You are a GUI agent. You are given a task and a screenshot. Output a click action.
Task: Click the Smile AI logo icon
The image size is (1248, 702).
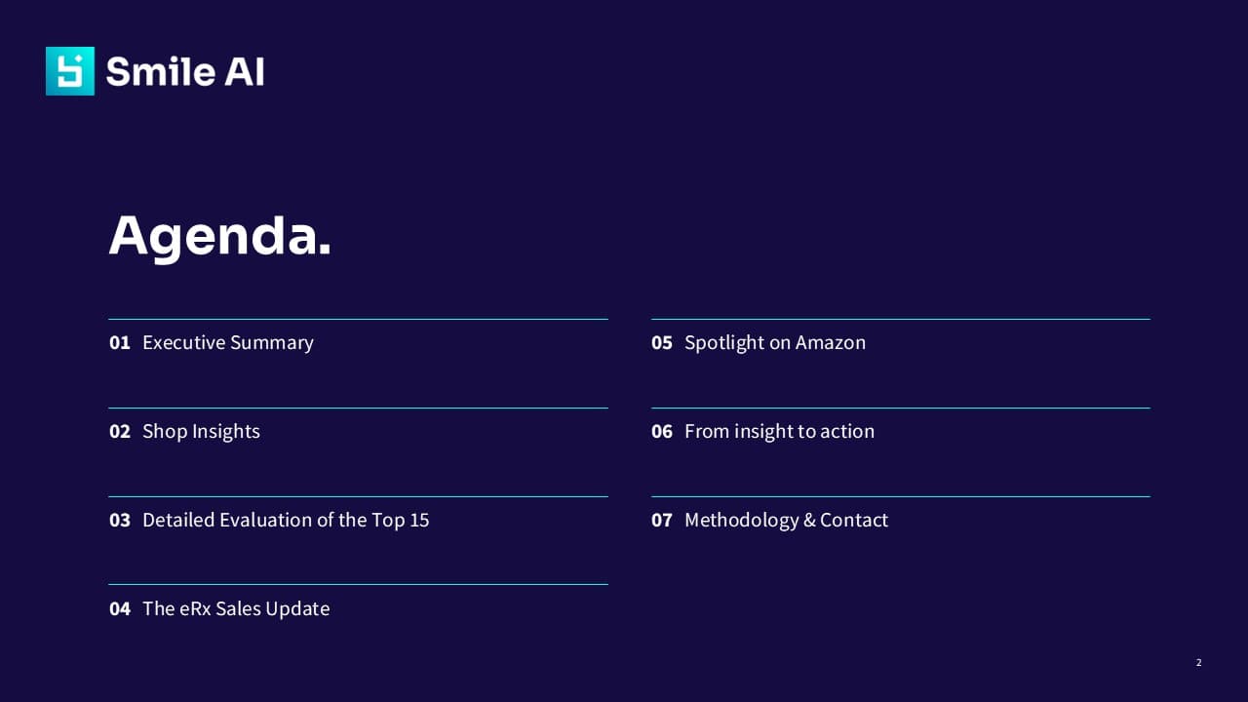70,71
